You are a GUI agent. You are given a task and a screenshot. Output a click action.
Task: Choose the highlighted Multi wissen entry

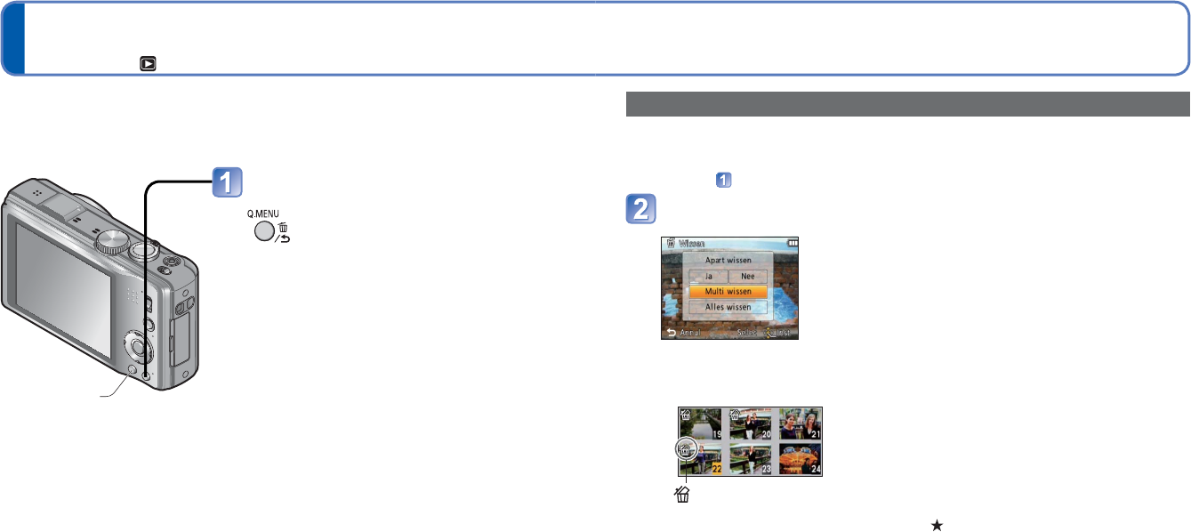tap(728, 292)
